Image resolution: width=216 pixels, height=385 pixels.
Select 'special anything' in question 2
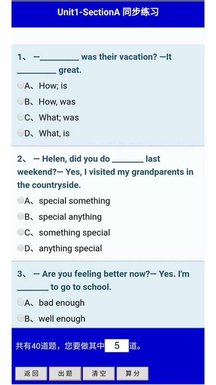point(21,216)
